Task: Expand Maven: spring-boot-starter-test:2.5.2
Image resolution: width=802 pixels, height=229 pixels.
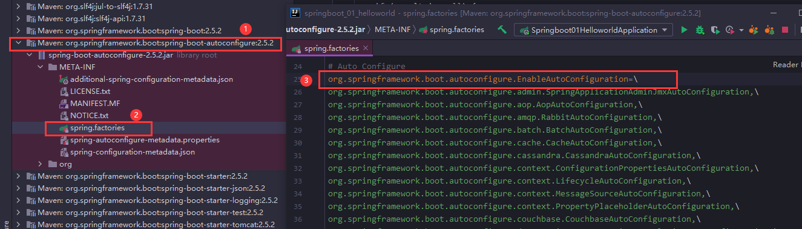Action: click(18, 213)
